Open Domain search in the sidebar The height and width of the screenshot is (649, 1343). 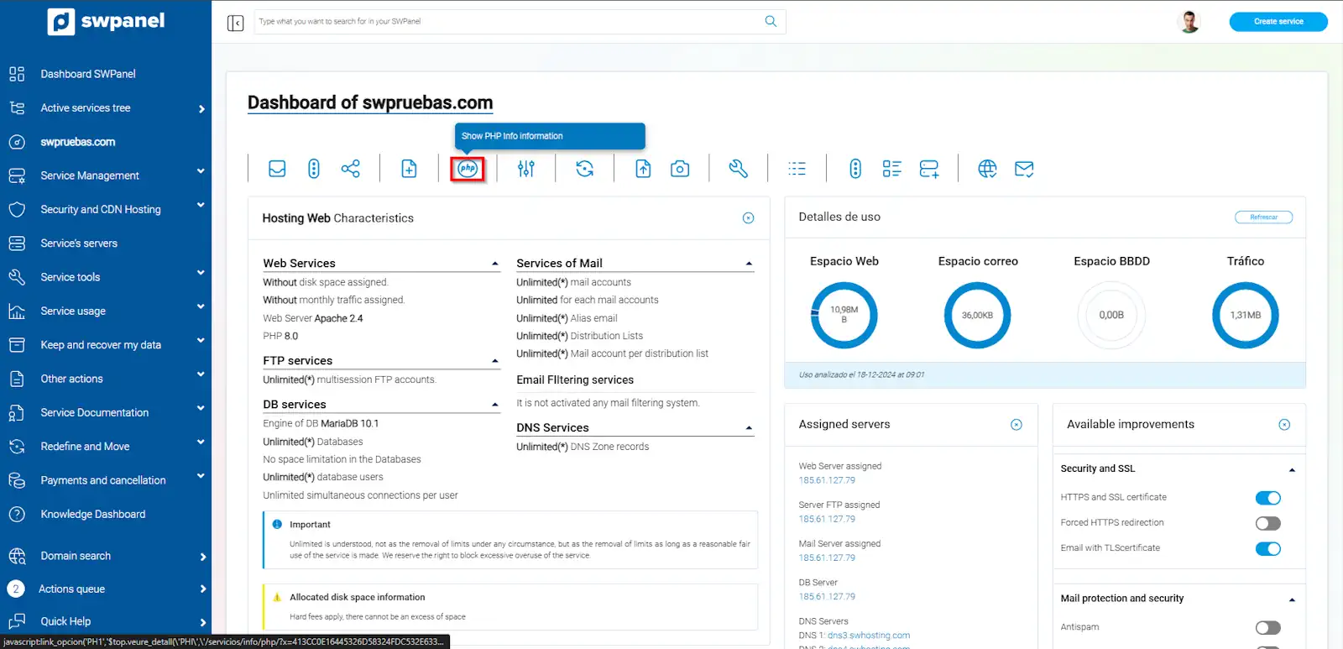[76, 556]
